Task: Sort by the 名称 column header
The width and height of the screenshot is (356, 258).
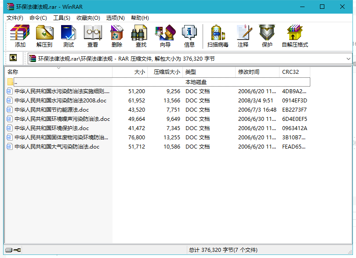Action: (x=58, y=72)
